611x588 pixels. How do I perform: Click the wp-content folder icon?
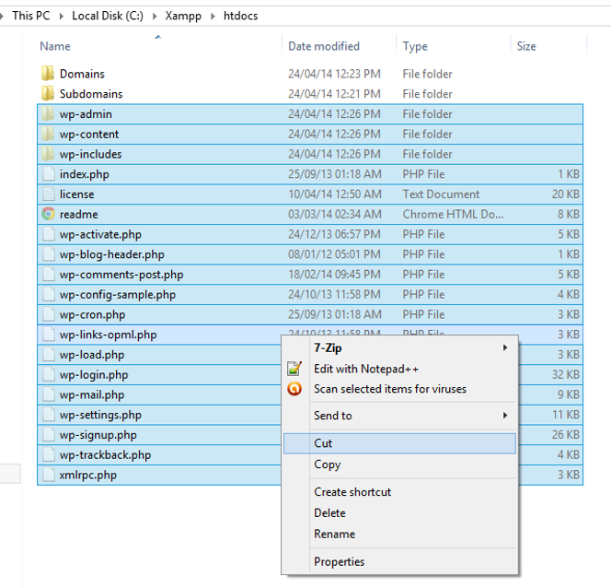point(48,134)
